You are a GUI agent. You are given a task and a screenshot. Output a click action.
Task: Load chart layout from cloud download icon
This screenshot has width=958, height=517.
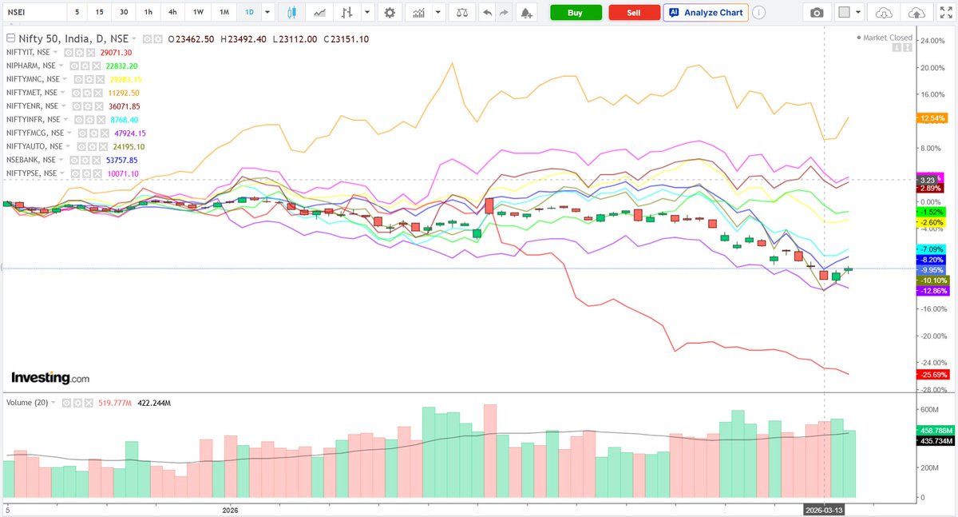[x=883, y=13]
